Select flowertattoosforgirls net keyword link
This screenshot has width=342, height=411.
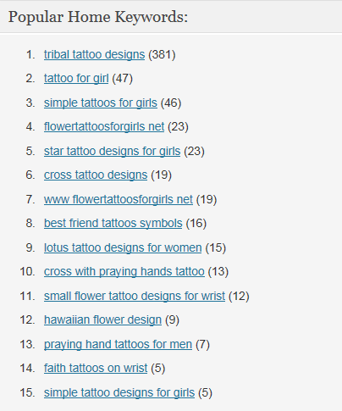104,126
